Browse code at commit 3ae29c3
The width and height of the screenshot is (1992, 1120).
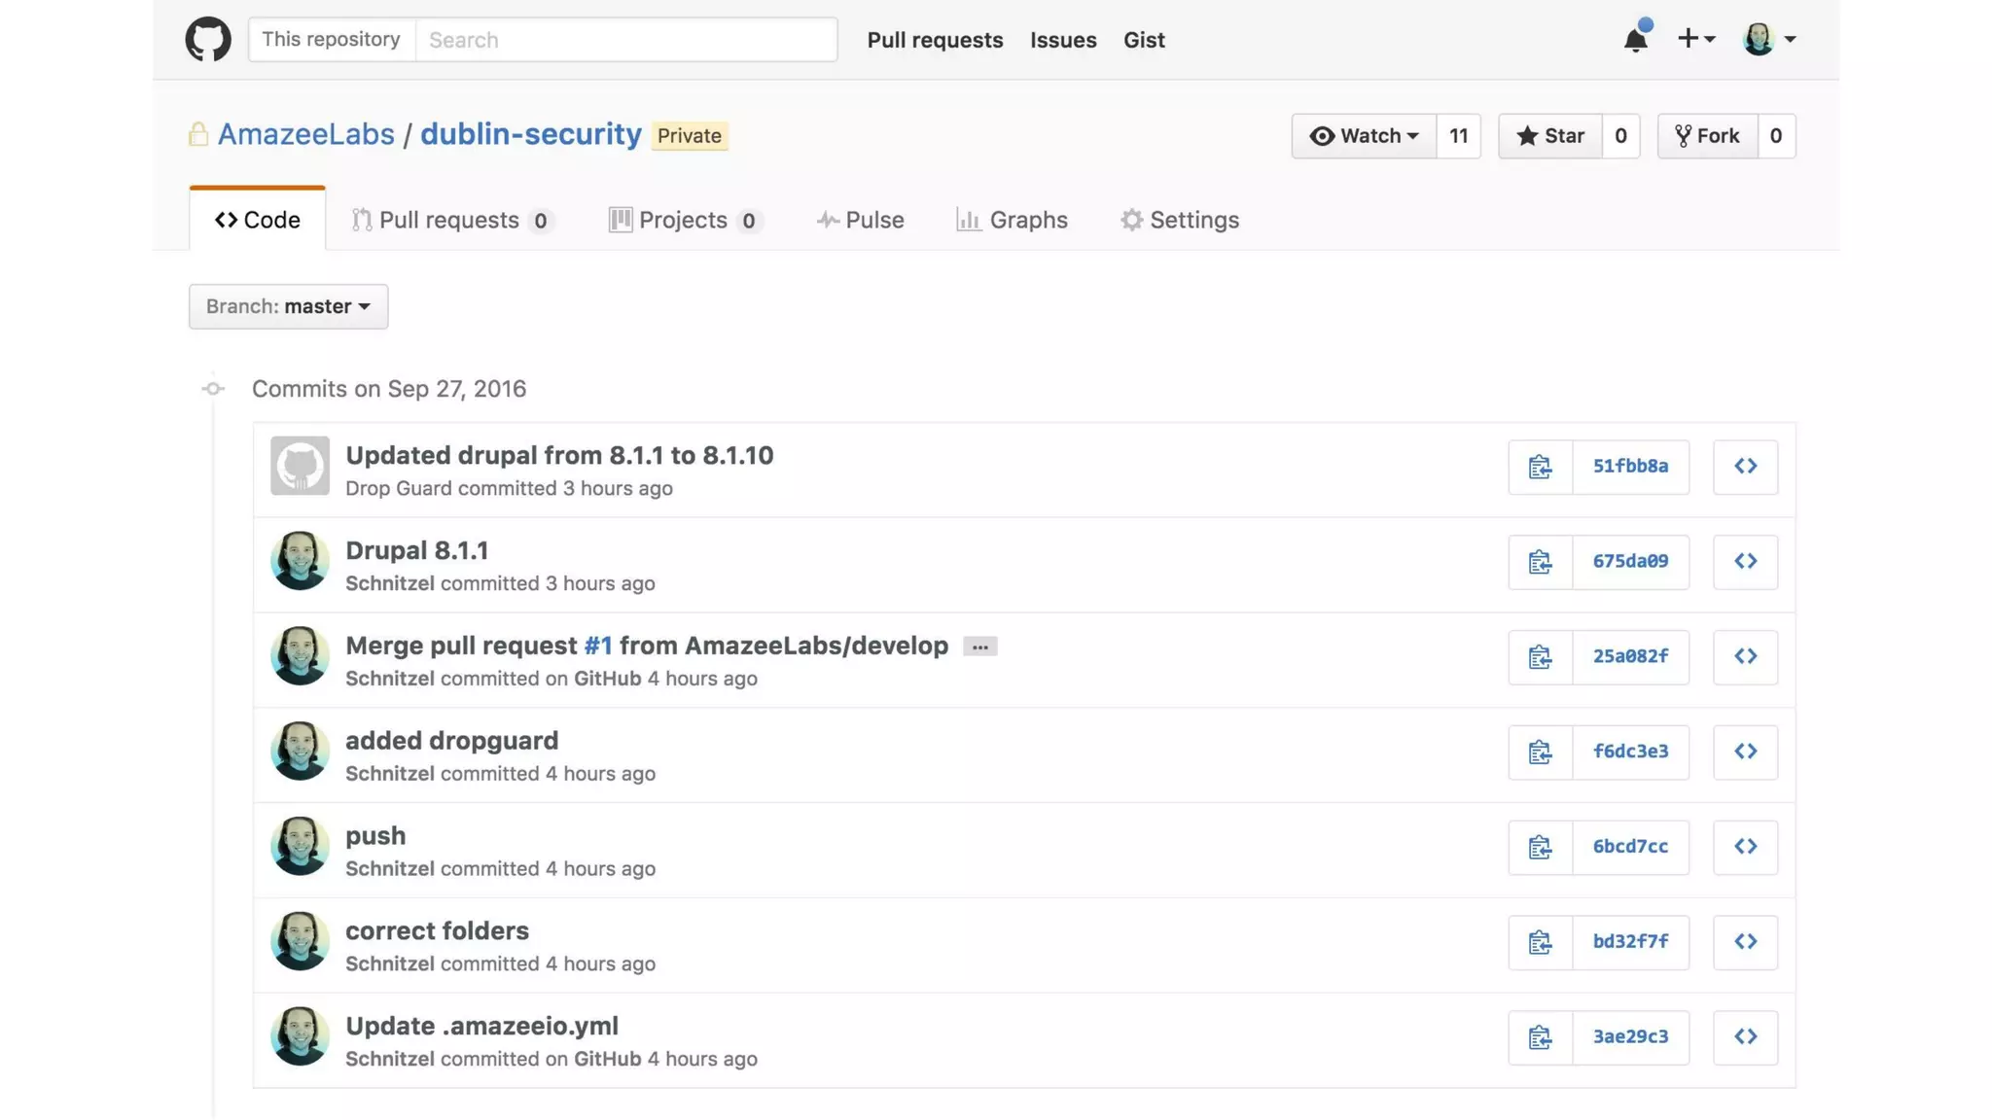pos(1745,1037)
